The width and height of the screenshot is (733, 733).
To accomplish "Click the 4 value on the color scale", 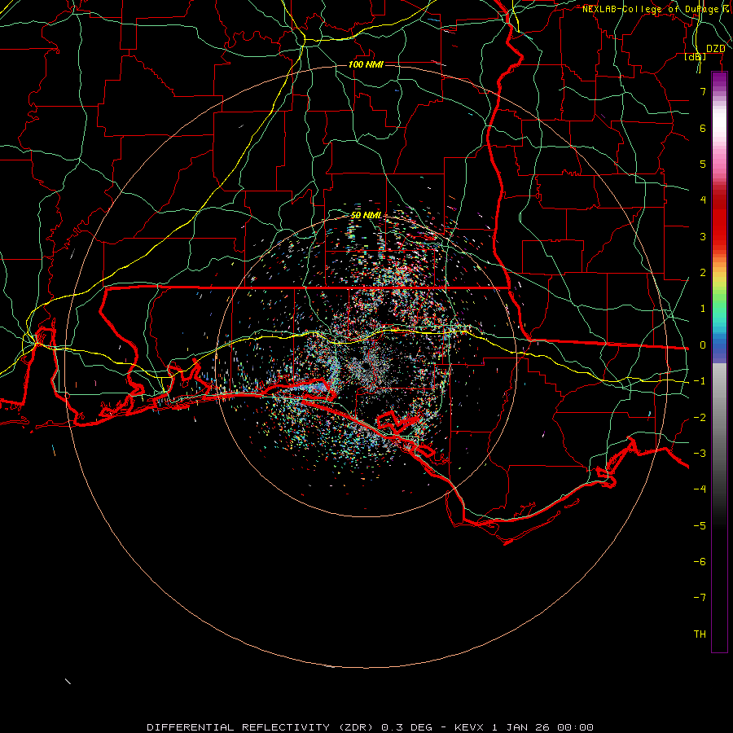I will pyautogui.click(x=703, y=200).
